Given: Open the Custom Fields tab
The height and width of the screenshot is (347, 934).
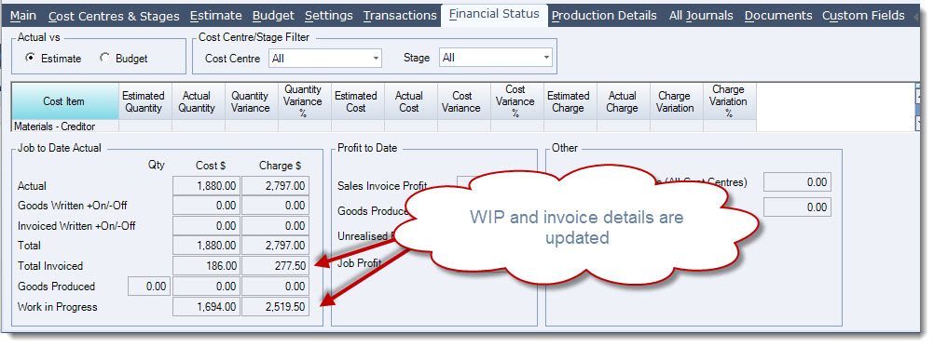Looking at the screenshot, I should click(863, 16).
